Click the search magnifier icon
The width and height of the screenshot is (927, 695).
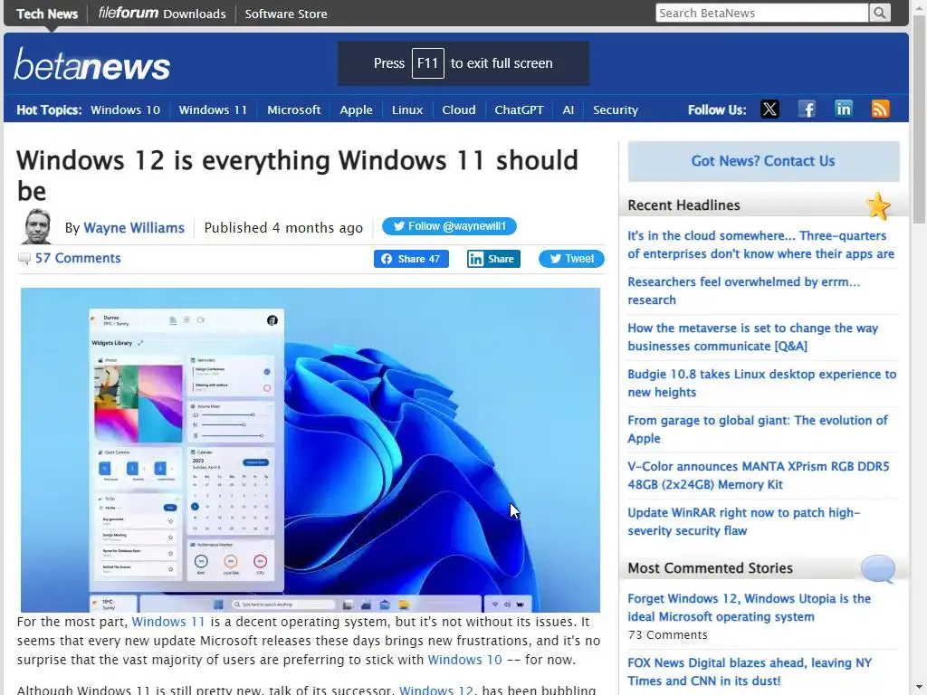(880, 13)
